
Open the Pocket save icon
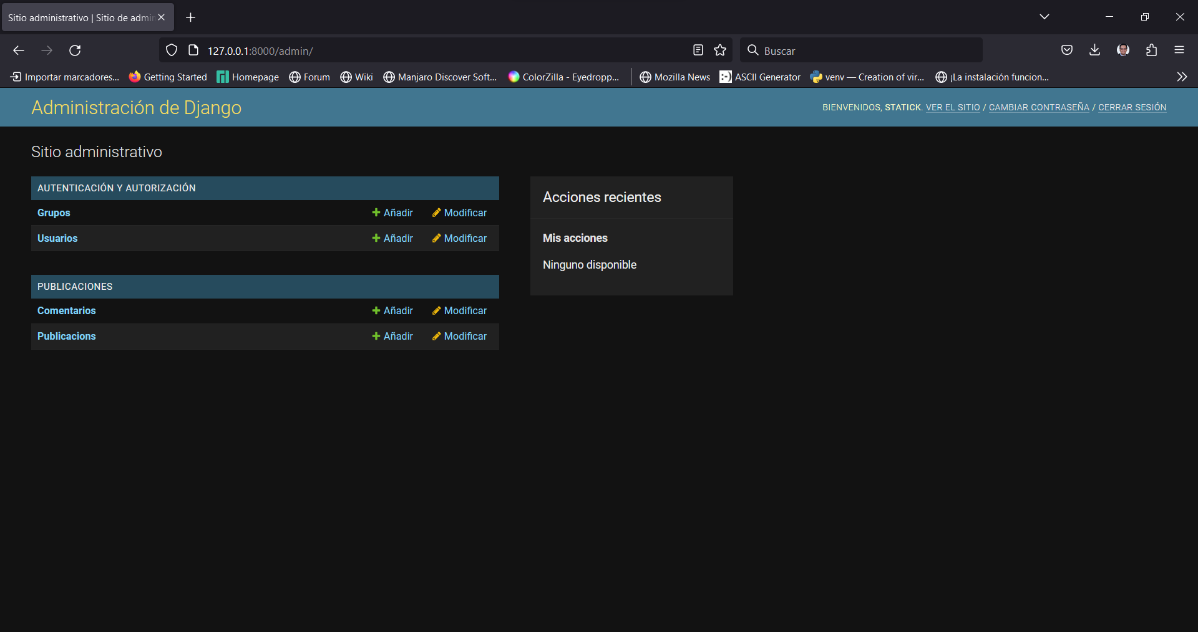pos(1067,50)
